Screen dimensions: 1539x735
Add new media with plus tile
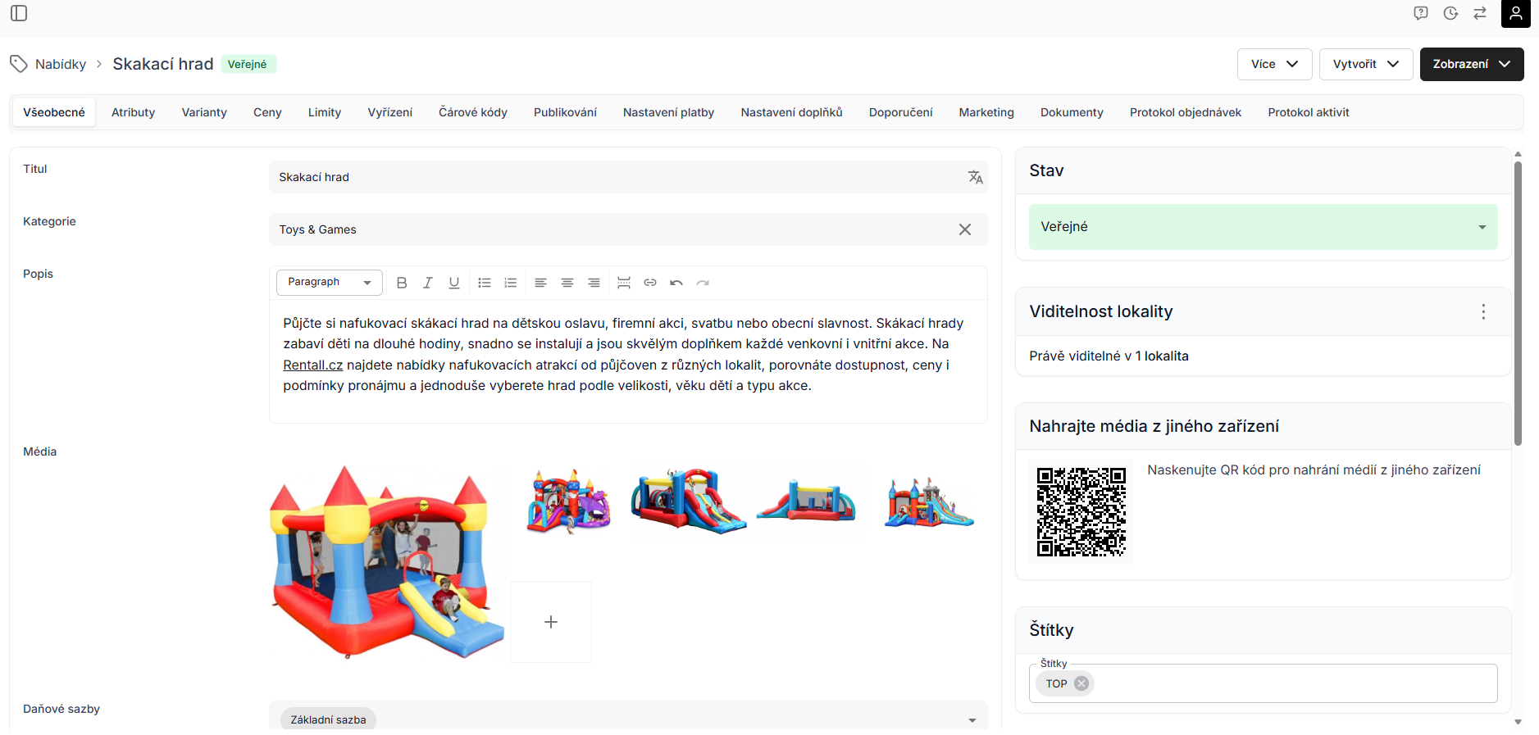click(x=551, y=622)
